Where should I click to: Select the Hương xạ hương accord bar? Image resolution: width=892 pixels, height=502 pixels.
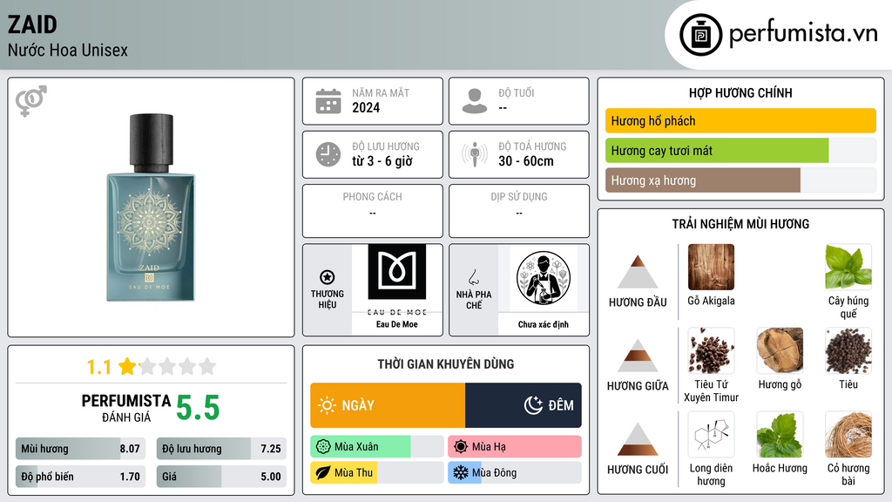tap(740, 180)
